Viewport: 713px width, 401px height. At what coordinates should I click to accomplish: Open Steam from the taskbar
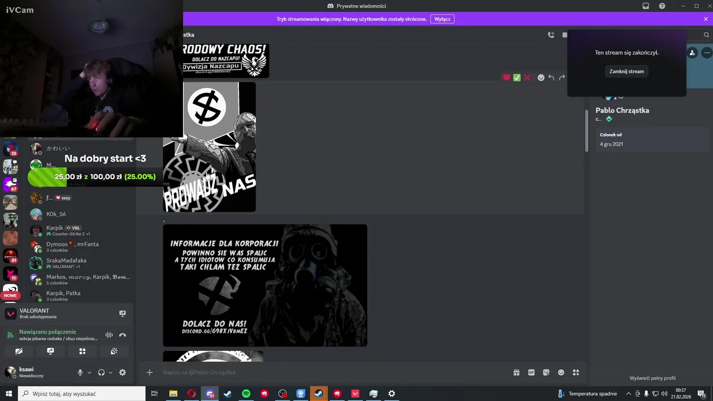pos(228,394)
